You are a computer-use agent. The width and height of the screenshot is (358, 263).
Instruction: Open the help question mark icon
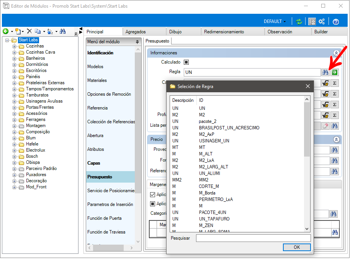(336, 22)
